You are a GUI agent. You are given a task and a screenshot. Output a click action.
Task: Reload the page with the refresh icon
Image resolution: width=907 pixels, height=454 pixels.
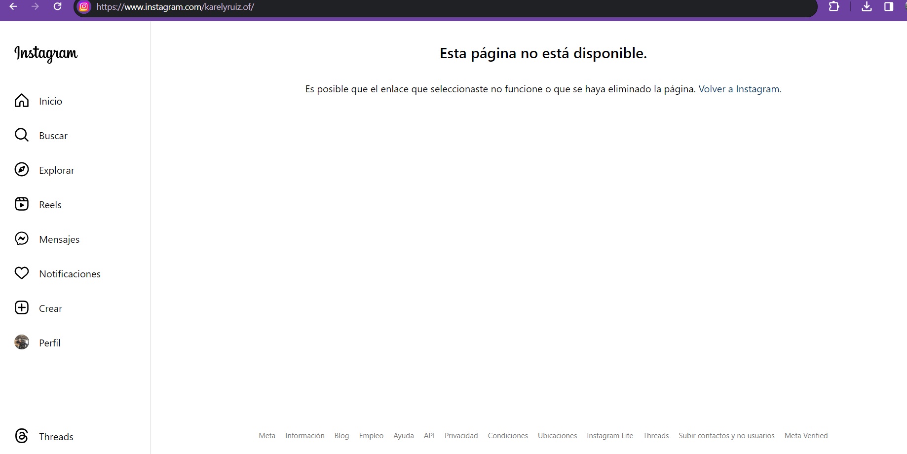[x=57, y=6]
